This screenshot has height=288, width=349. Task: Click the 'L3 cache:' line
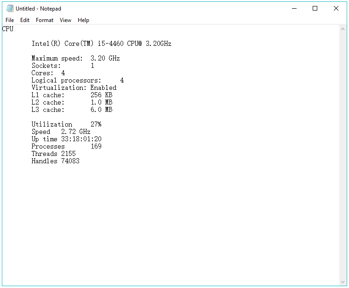[x=72, y=110]
